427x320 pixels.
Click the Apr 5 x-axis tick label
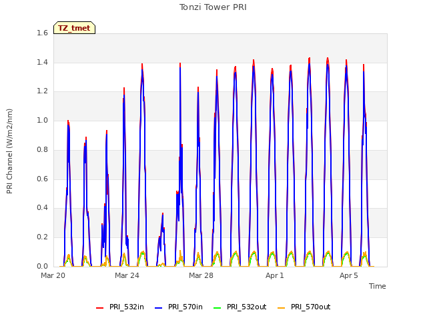(x=349, y=275)
